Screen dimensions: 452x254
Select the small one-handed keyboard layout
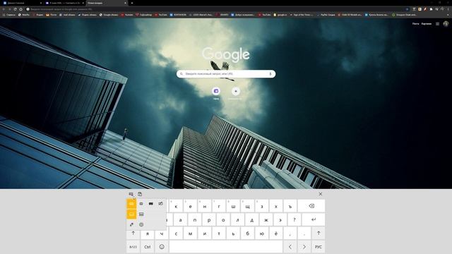(141, 204)
